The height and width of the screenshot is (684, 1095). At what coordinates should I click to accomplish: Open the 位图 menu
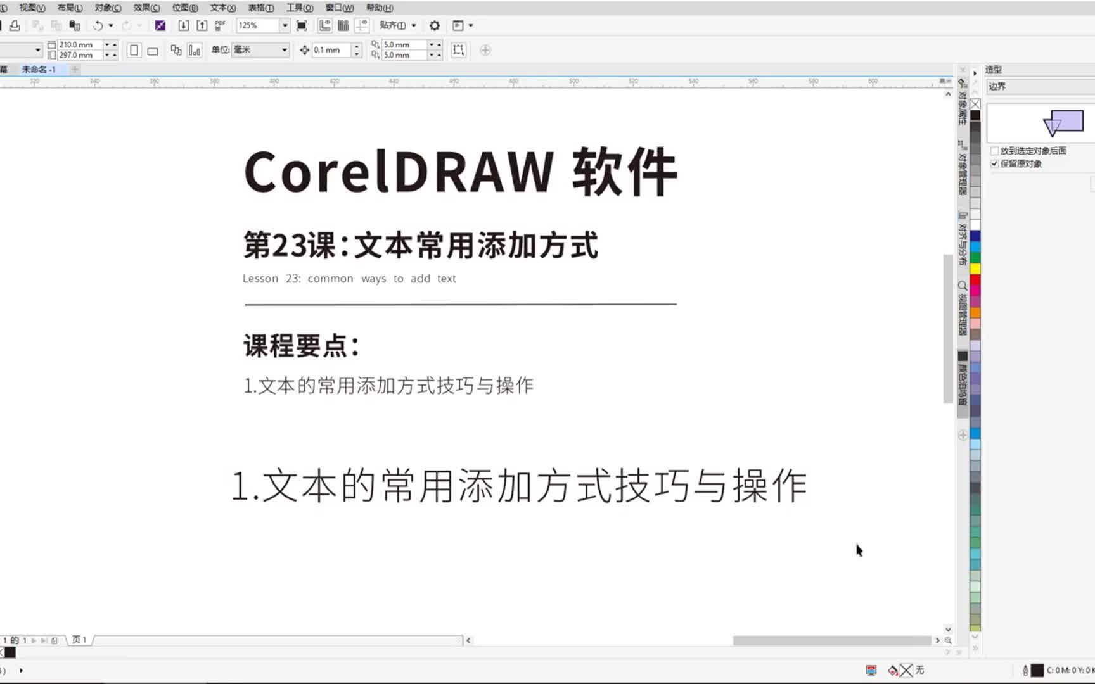point(185,8)
